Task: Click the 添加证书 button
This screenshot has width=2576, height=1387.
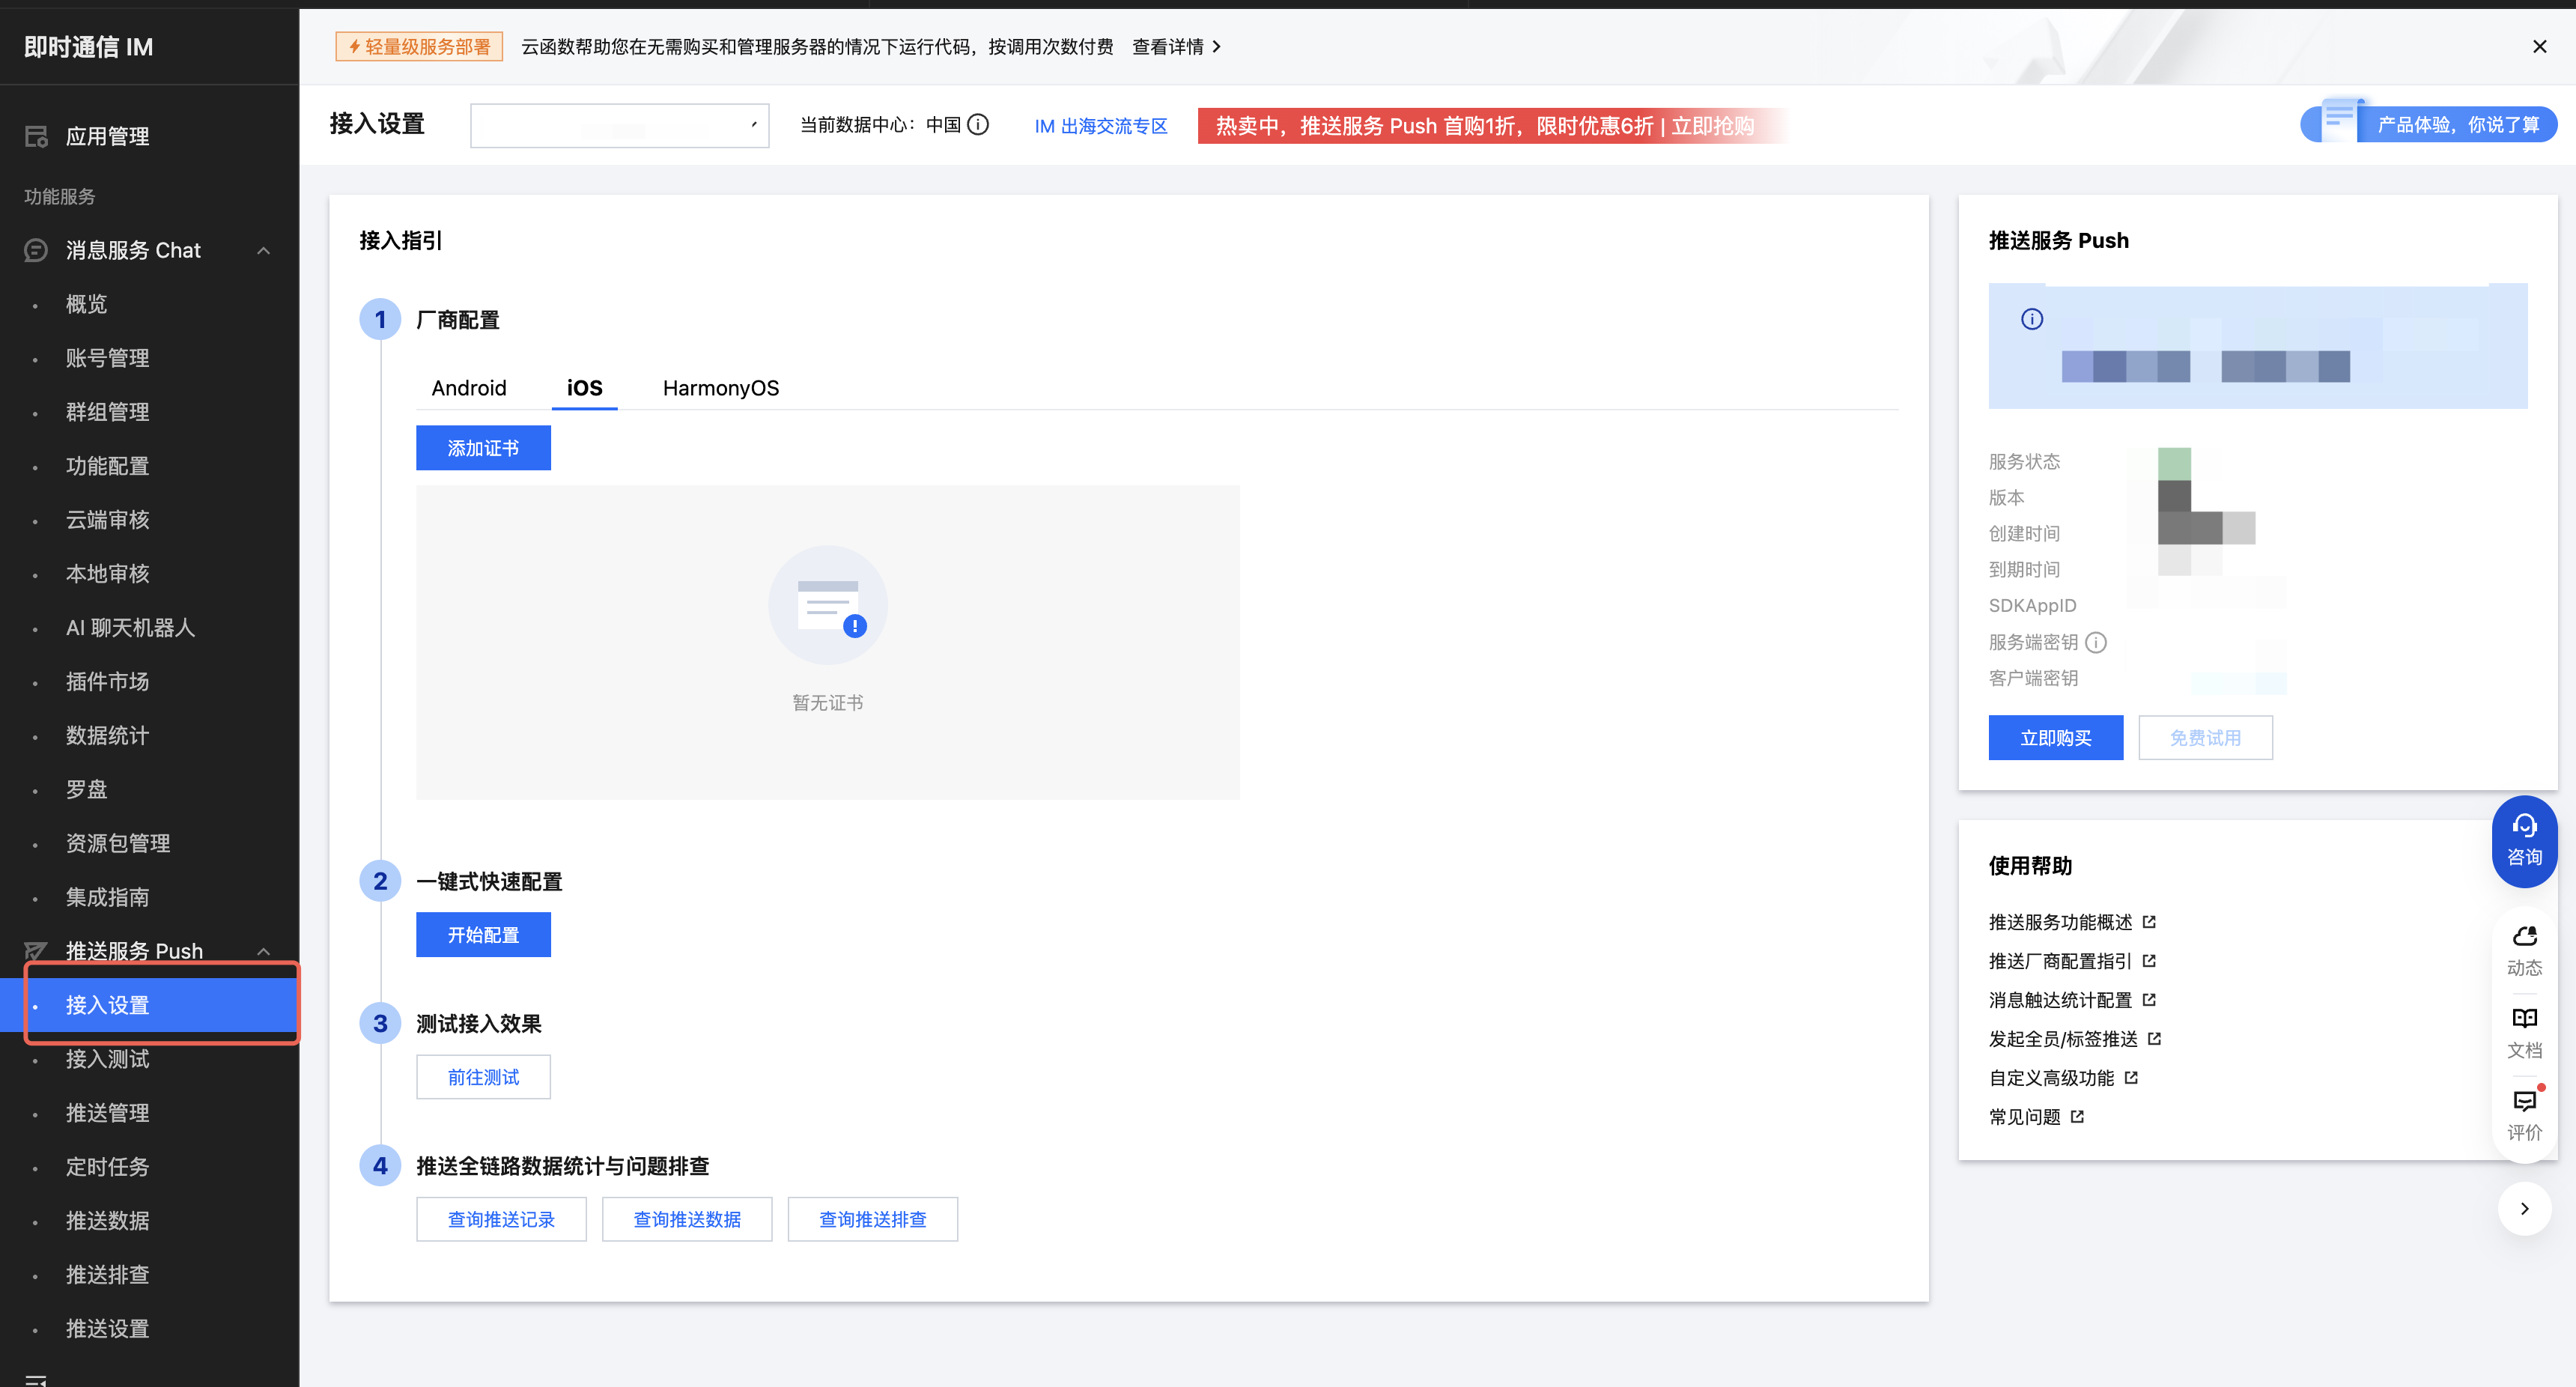Action: 483,448
